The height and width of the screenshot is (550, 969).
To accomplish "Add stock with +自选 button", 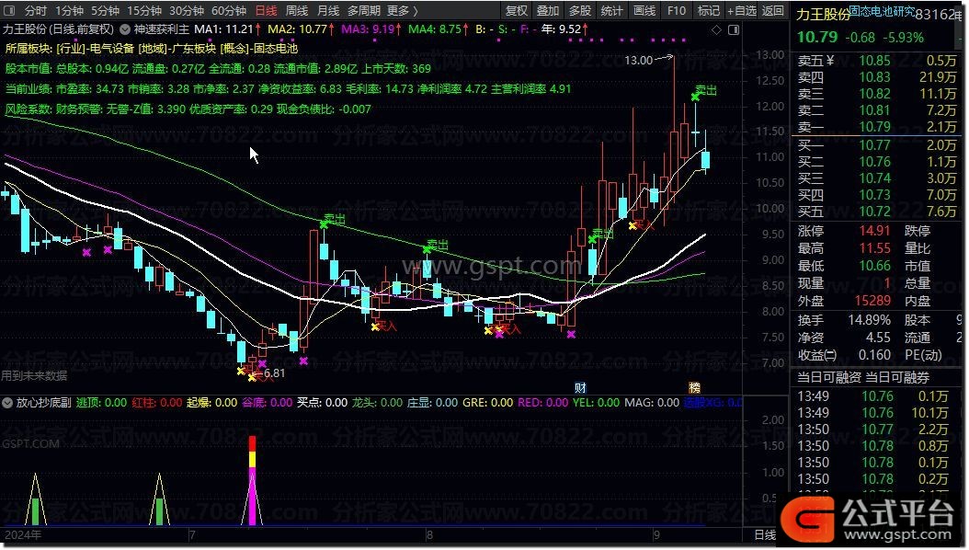I will tap(741, 10).
